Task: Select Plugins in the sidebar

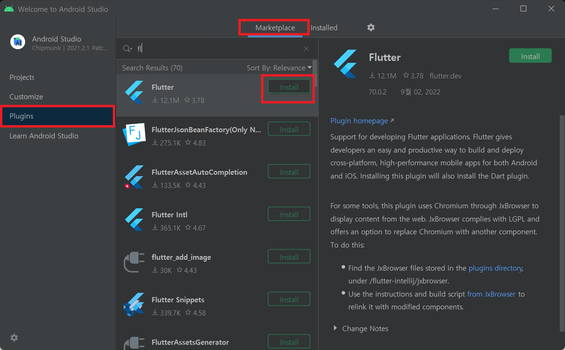Action: pos(58,116)
